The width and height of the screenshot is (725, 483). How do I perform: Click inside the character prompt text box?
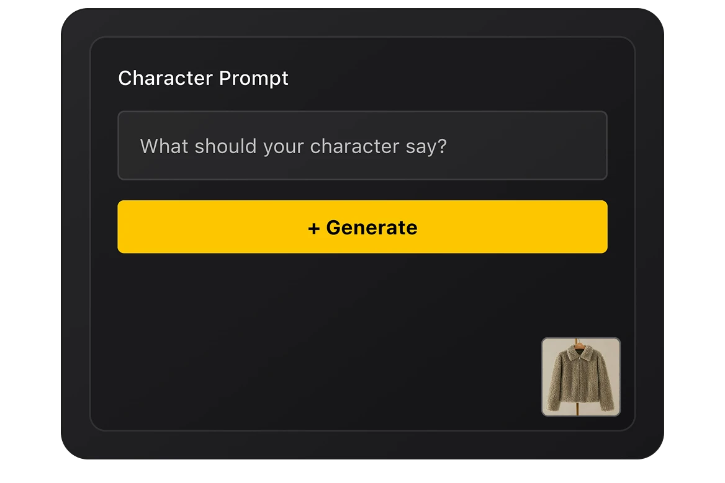[362, 146]
